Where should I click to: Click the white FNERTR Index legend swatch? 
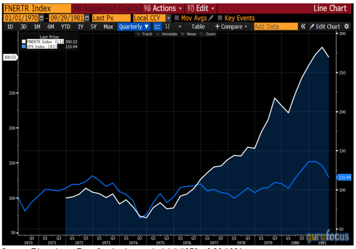click(x=24, y=42)
